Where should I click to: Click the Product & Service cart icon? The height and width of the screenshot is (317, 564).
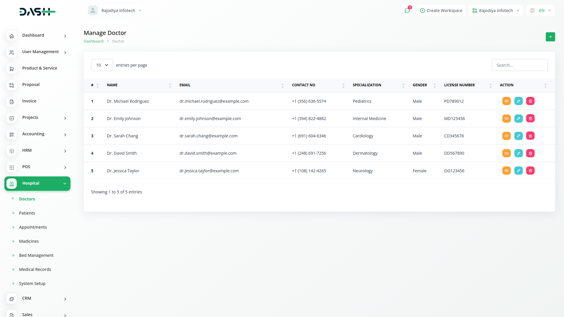click(12, 69)
